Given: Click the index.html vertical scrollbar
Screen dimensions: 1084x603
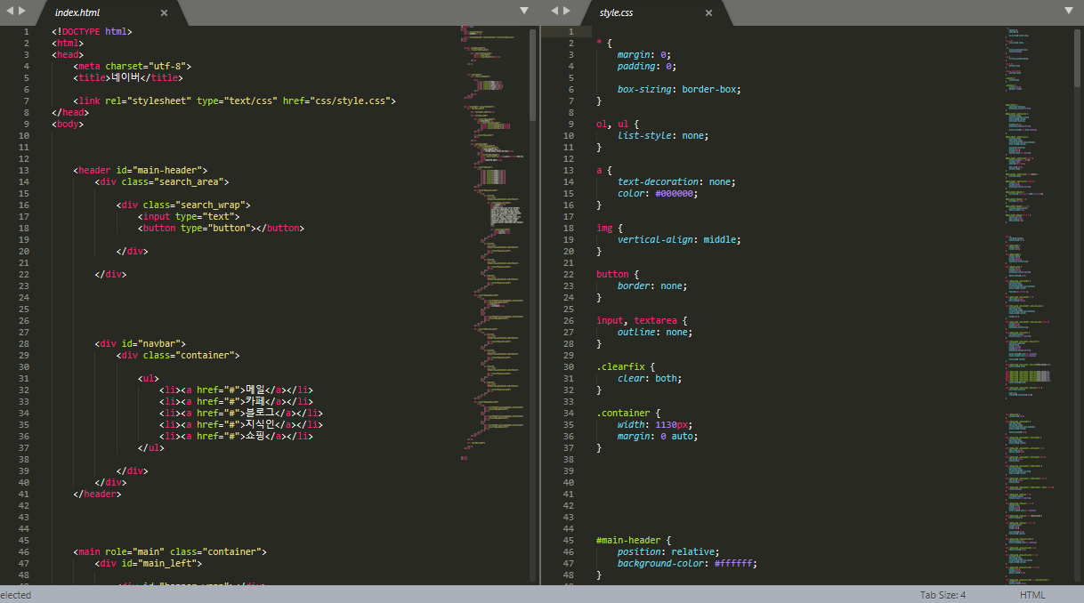Looking at the screenshot, I should pos(533,75).
